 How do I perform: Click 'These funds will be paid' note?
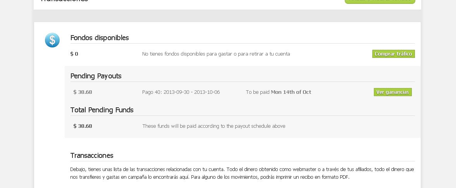213,126
